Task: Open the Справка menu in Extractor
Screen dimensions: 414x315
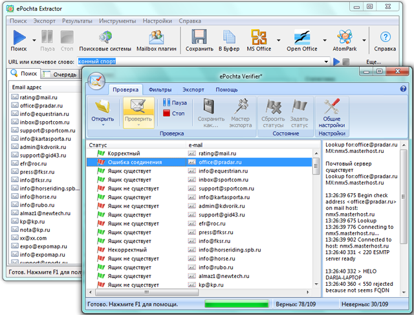Action: pyautogui.click(x=190, y=21)
